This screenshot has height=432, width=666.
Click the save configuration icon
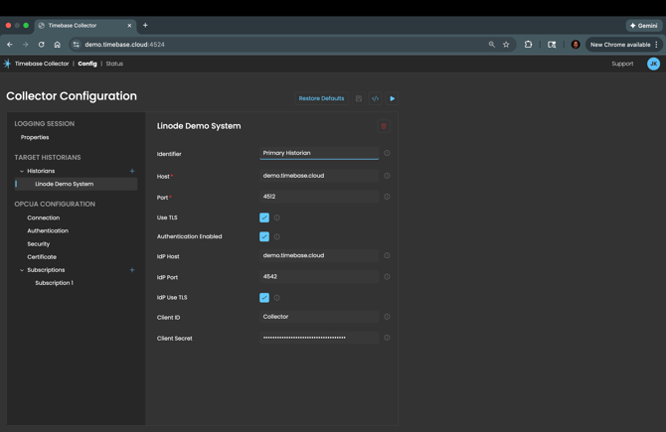(x=359, y=98)
